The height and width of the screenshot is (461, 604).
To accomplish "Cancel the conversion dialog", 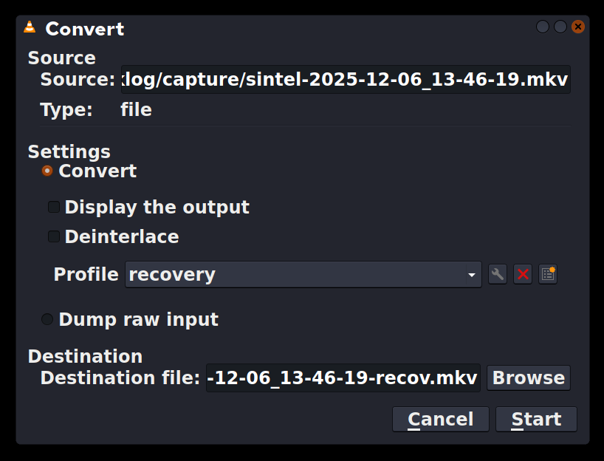I will [x=440, y=419].
